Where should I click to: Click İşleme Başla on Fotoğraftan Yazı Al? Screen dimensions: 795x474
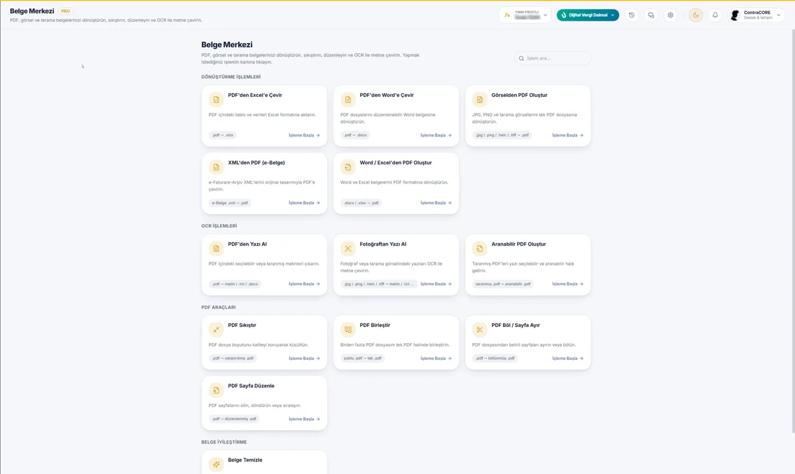436,284
